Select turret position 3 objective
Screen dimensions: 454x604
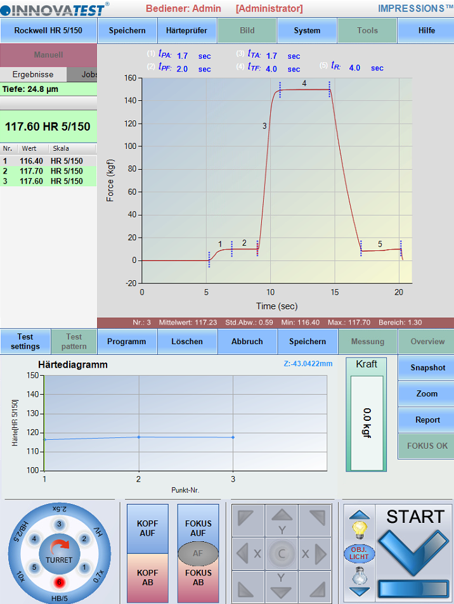pyautogui.click(x=59, y=524)
